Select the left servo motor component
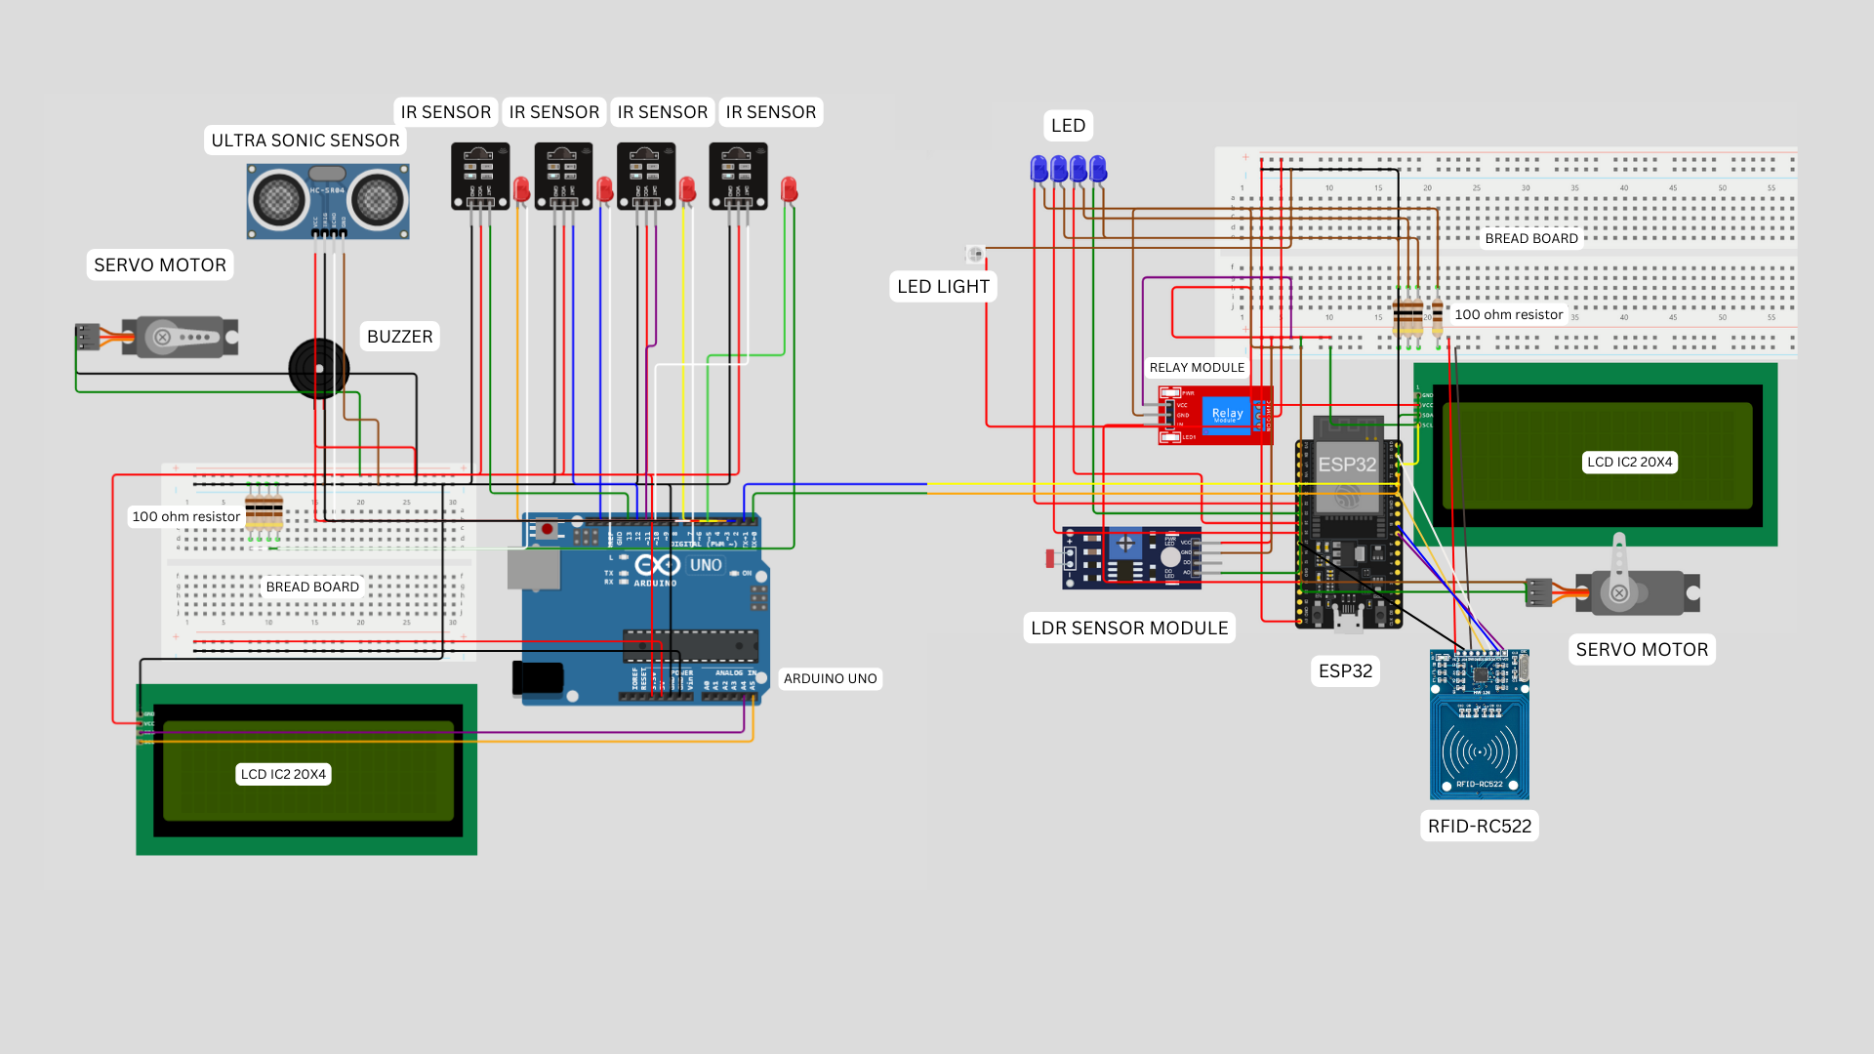 point(181,338)
